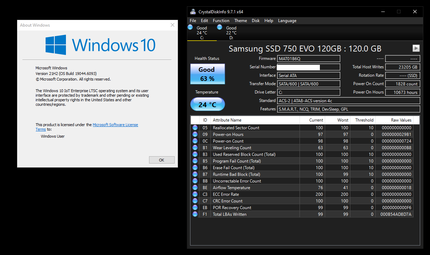Click status orb for Reallocated Sector Count
Image resolution: width=430 pixels, height=255 pixels.
coord(195,128)
